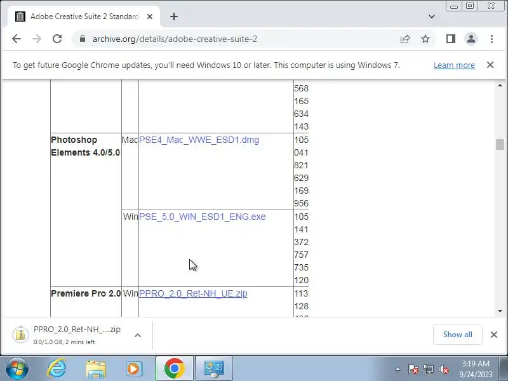Open the Control Panel taskbar window

tap(214, 369)
